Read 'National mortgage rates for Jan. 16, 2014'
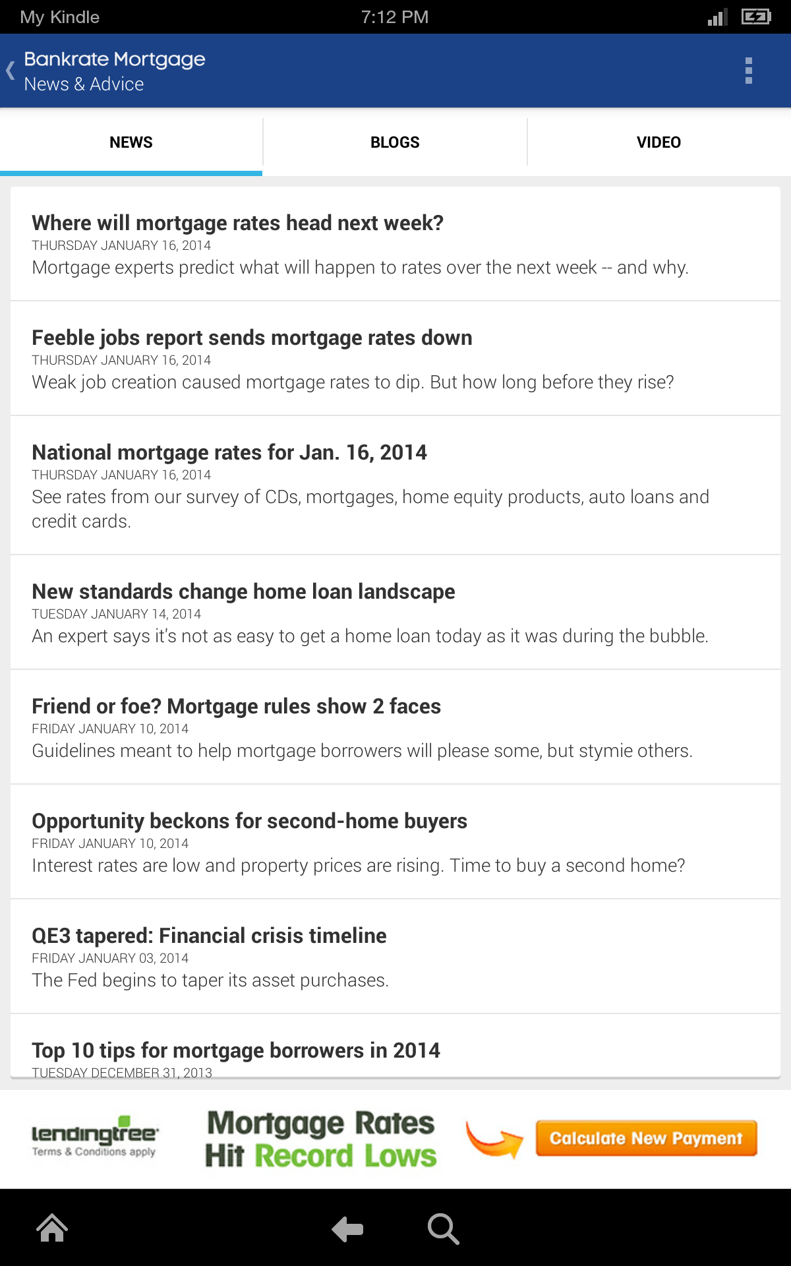 [229, 453]
